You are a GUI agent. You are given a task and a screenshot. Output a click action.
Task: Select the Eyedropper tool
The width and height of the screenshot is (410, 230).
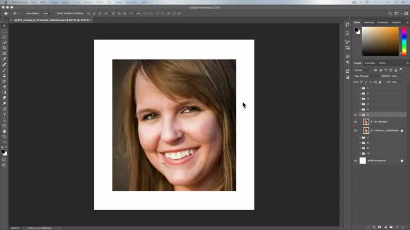[x=4, y=59]
